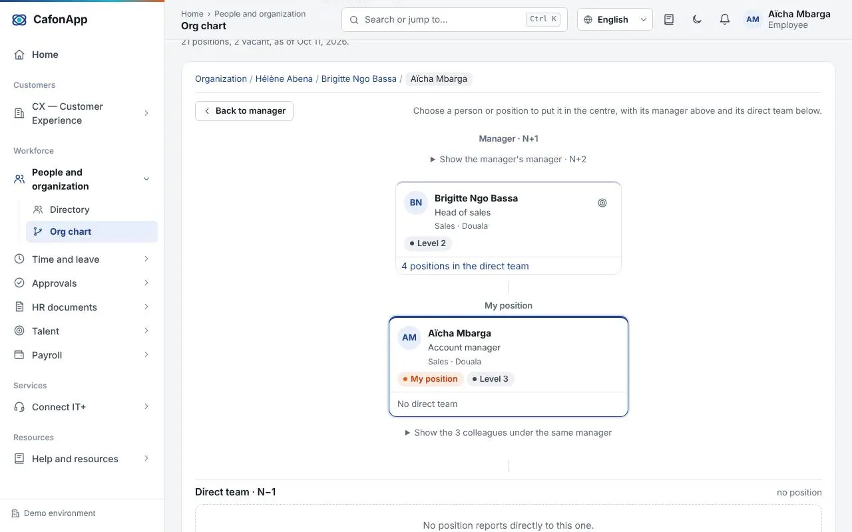The image size is (852, 532).
Task: Go to Hélène Abena in breadcrumb
Action: (x=284, y=78)
